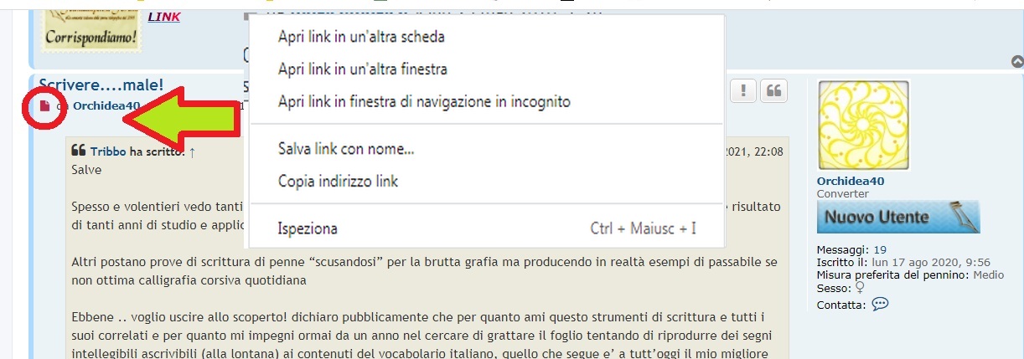Click the Contatta speech bubble icon
The image size is (1024, 359).
880,304
